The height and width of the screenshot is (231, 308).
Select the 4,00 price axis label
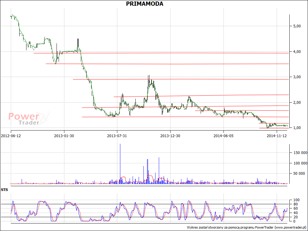[297, 52]
